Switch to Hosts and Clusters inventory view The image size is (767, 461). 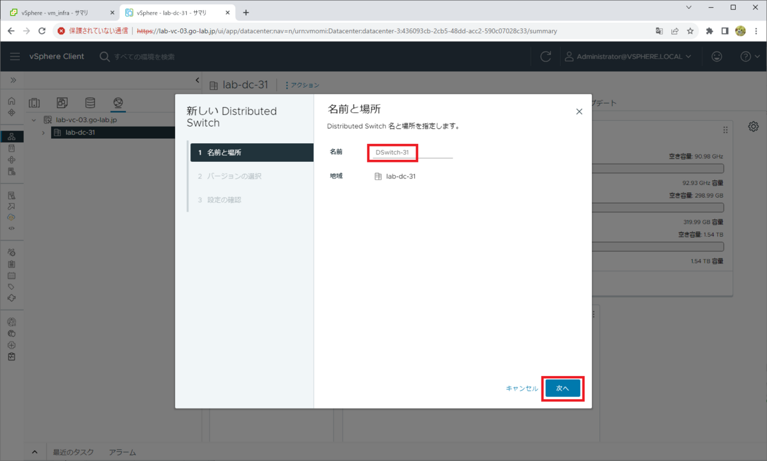click(35, 103)
